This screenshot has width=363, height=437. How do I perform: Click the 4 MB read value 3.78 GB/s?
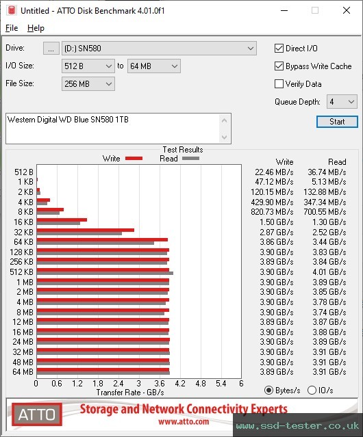pyautogui.click(x=329, y=302)
